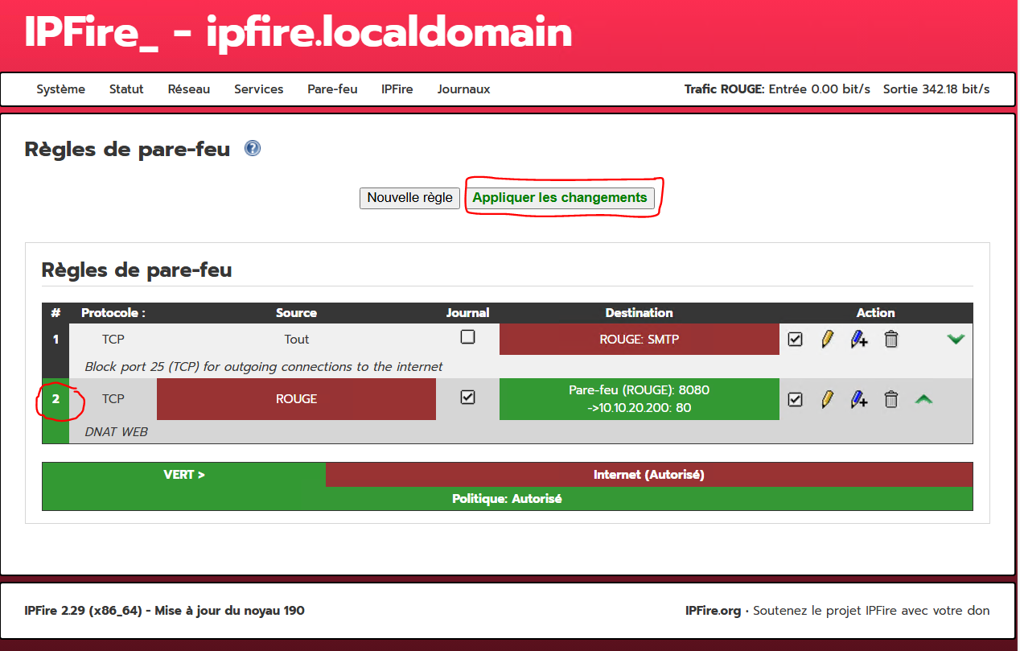Click the Nouvelle règle button
Screen dimensions: 1020x651
point(409,198)
